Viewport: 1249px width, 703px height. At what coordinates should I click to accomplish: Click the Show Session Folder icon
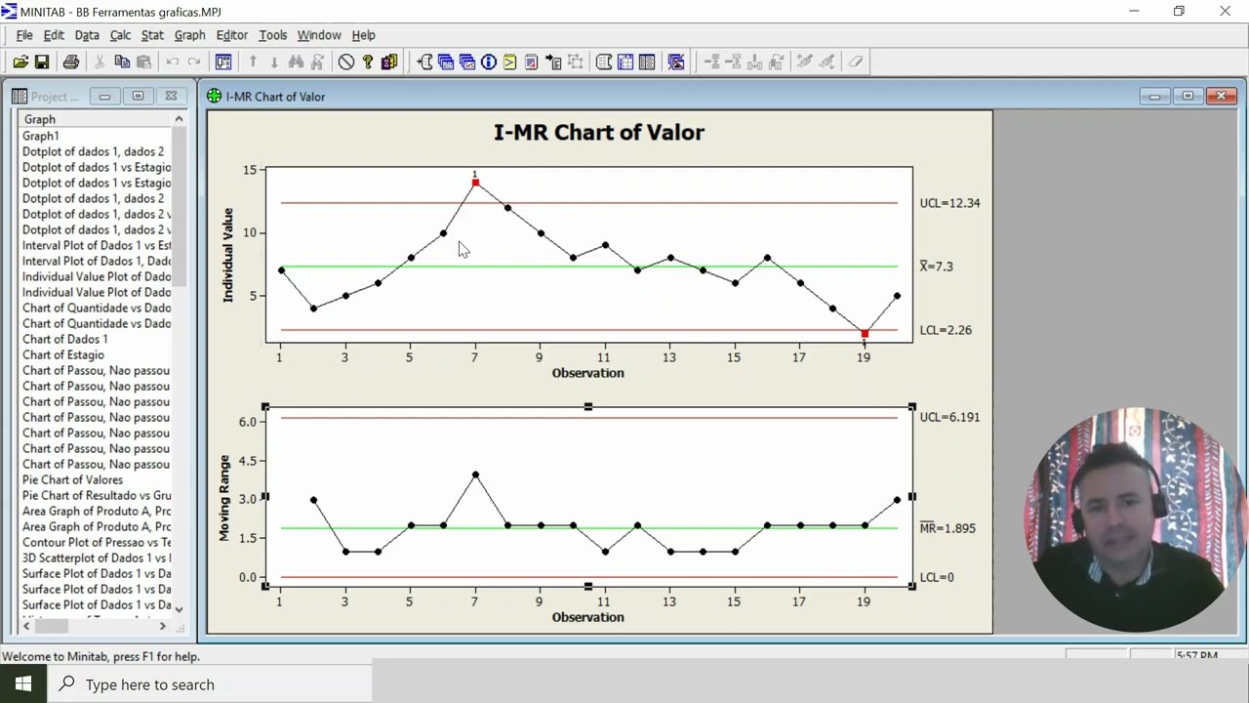click(424, 62)
